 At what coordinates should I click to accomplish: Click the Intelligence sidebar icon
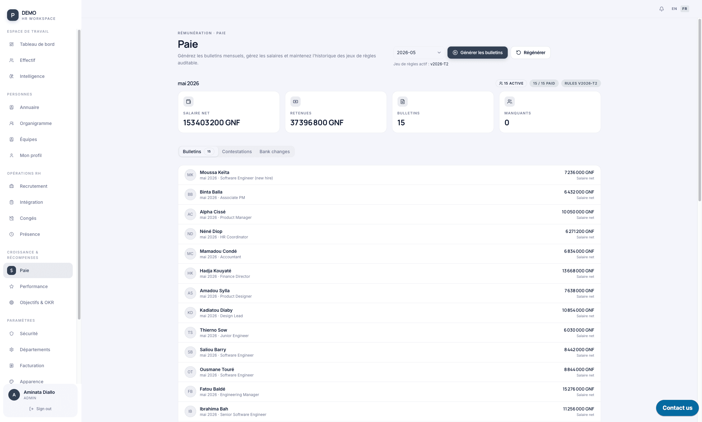(x=12, y=76)
